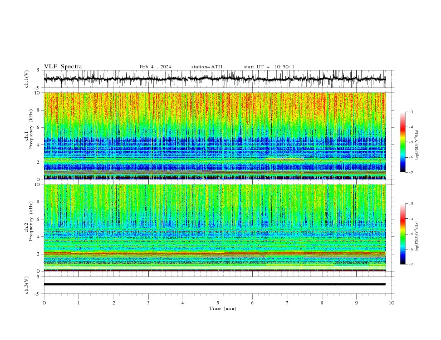This screenshot has height=340, width=441.
Task: Click time axis tick label '0'
Action: (44, 303)
